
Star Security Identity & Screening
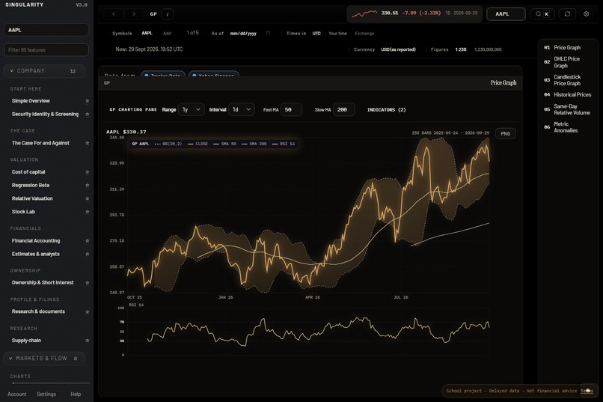[88, 115]
